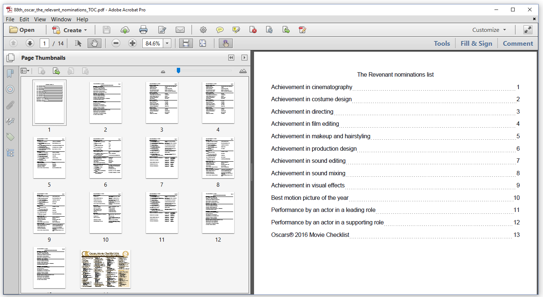The image size is (543, 297).
Task: Click the thumbnail size slider handle
Action: coord(178,70)
